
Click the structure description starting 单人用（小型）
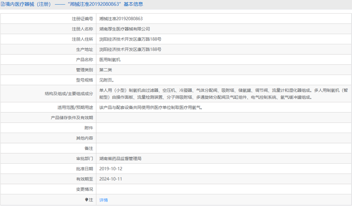coord(223,94)
